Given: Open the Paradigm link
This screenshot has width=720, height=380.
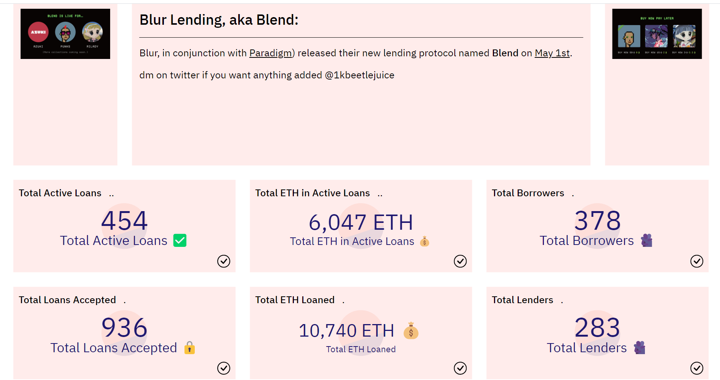Looking at the screenshot, I should coord(271,53).
